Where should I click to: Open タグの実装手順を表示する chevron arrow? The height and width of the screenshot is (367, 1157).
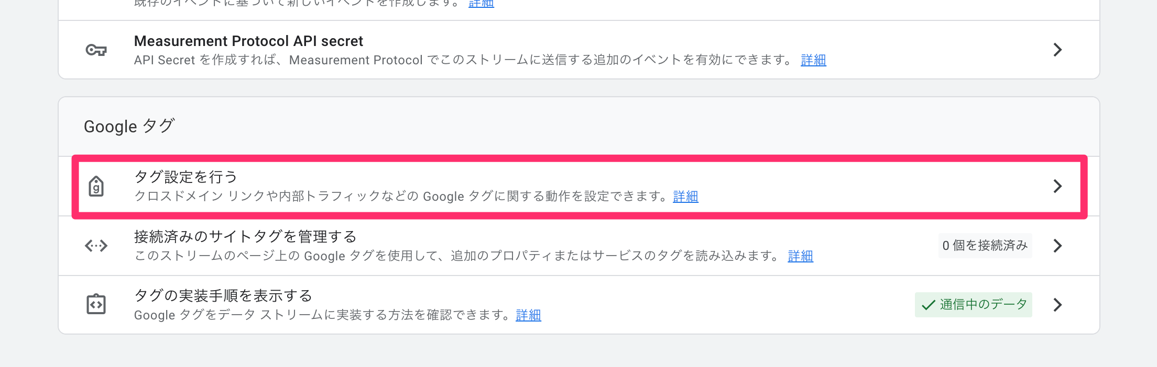1057,305
